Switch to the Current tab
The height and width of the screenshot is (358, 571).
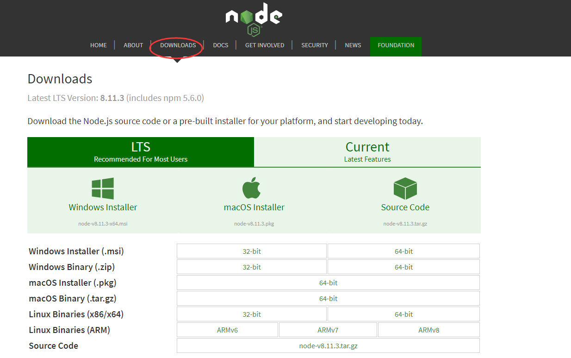367,152
